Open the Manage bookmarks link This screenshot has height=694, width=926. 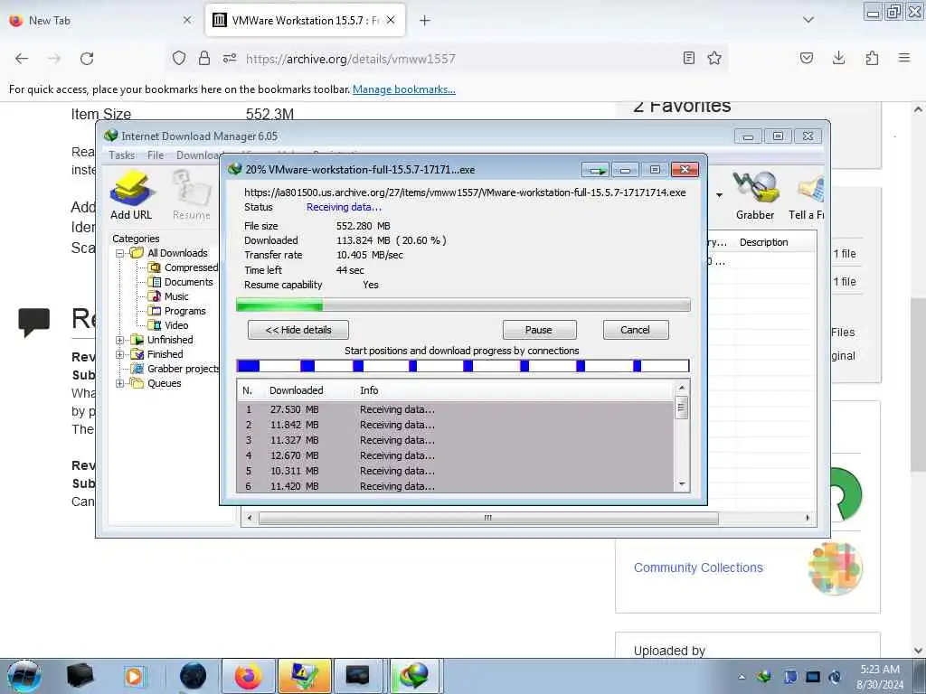404,89
